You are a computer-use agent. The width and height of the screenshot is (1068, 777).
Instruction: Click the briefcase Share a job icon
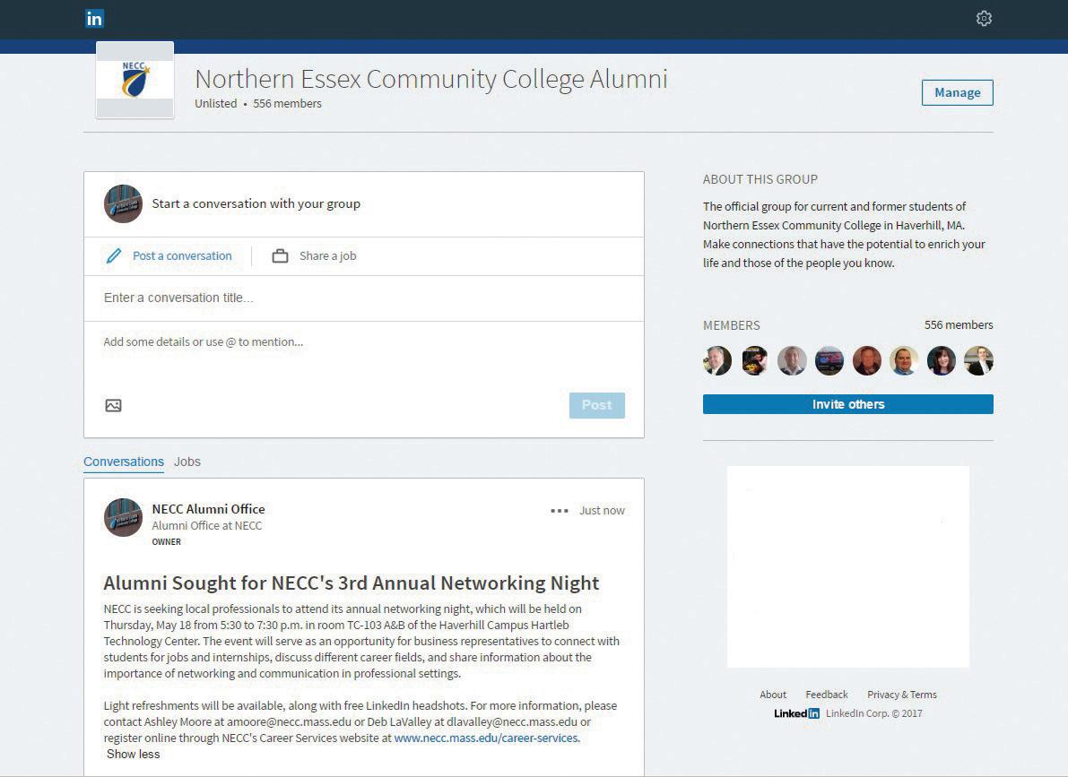click(280, 256)
